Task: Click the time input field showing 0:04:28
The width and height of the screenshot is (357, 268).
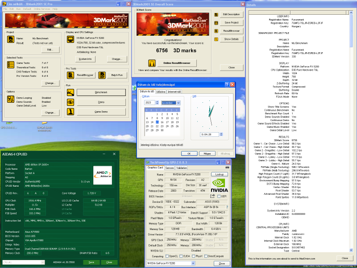Action: (209, 134)
